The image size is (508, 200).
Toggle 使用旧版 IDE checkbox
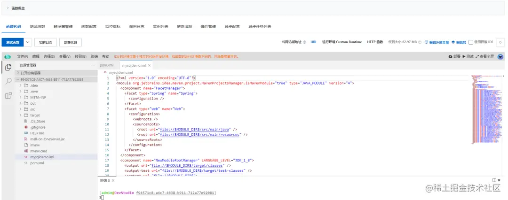coord(471,42)
